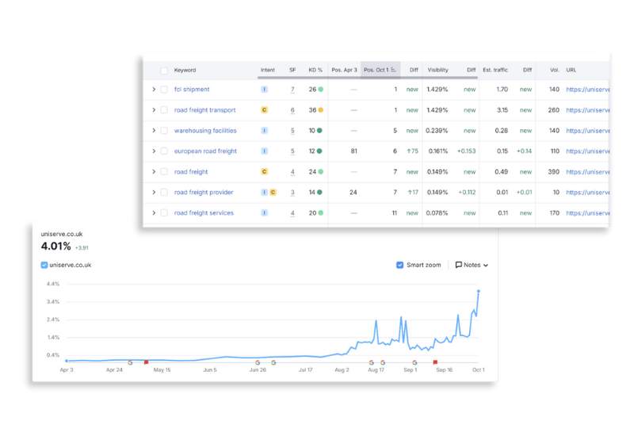Click the KD dot for road freight provider
Screen dimensions: 634x436
(x=319, y=193)
